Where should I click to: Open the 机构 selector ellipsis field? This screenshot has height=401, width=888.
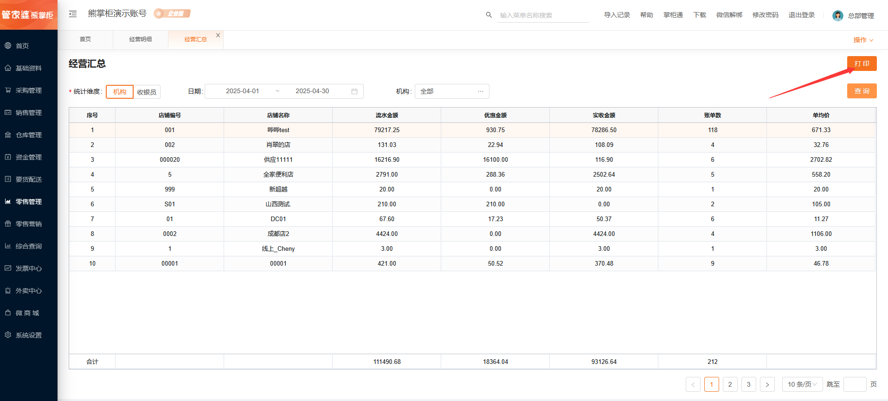pyautogui.click(x=452, y=91)
